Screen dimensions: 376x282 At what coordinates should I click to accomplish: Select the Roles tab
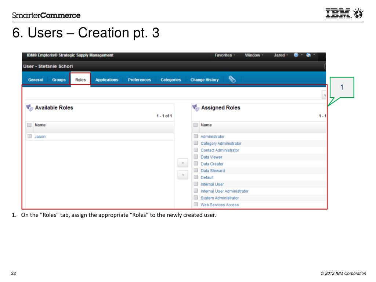[x=80, y=79]
